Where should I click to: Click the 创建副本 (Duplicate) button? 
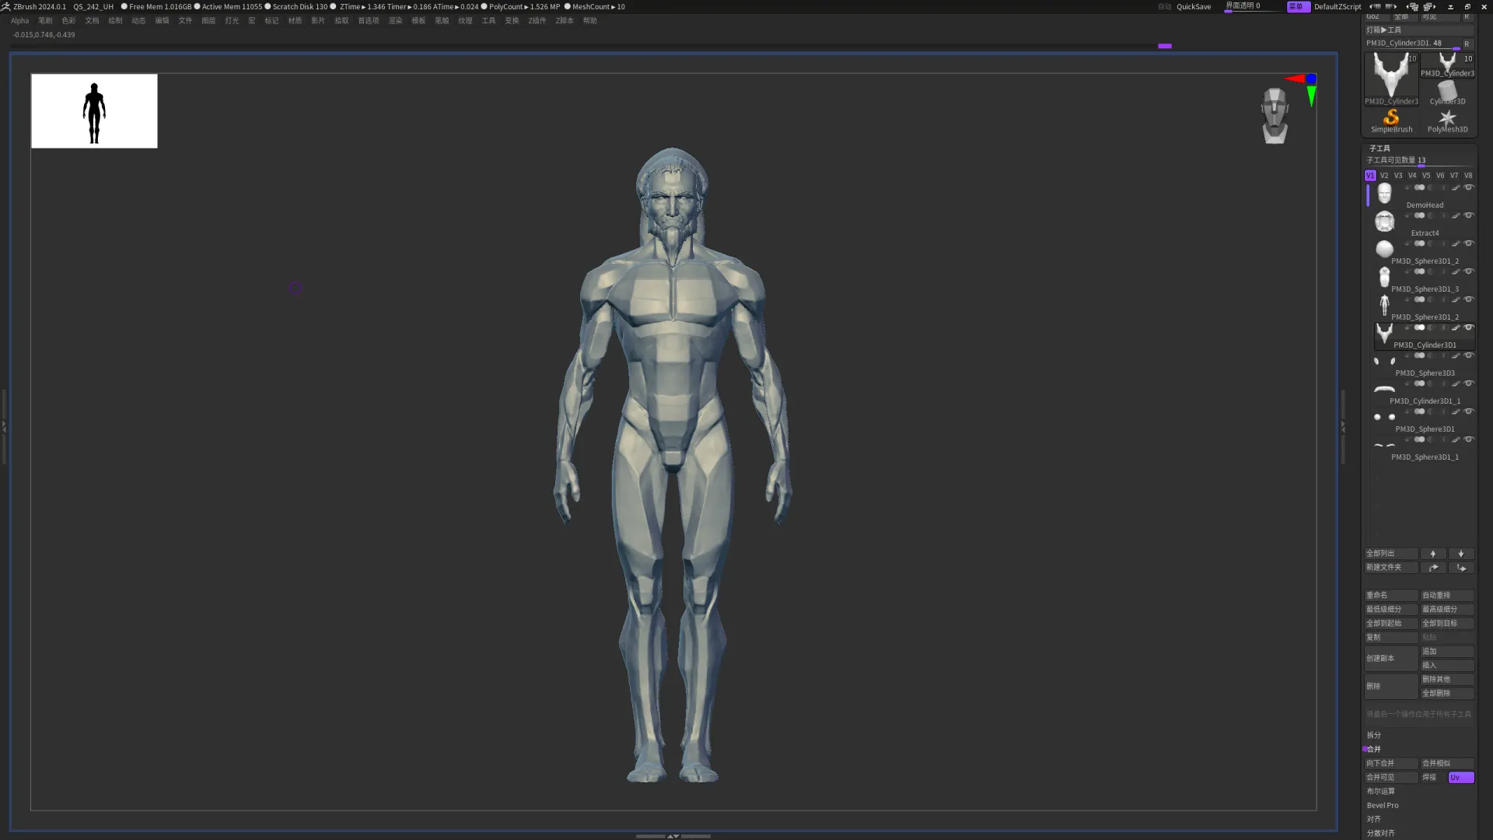pyautogui.click(x=1390, y=658)
